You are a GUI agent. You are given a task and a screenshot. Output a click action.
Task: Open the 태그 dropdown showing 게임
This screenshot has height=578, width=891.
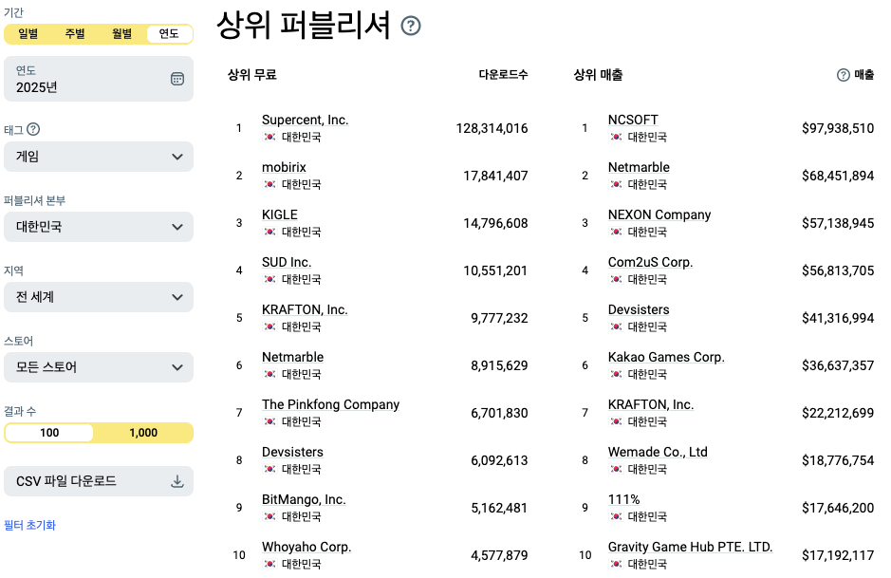pos(99,157)
